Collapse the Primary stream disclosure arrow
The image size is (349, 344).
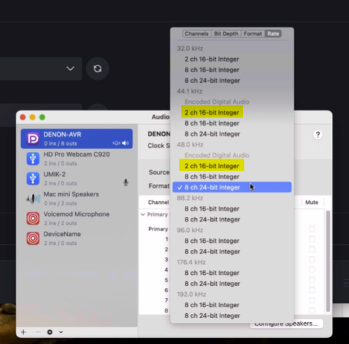point(143,214)
